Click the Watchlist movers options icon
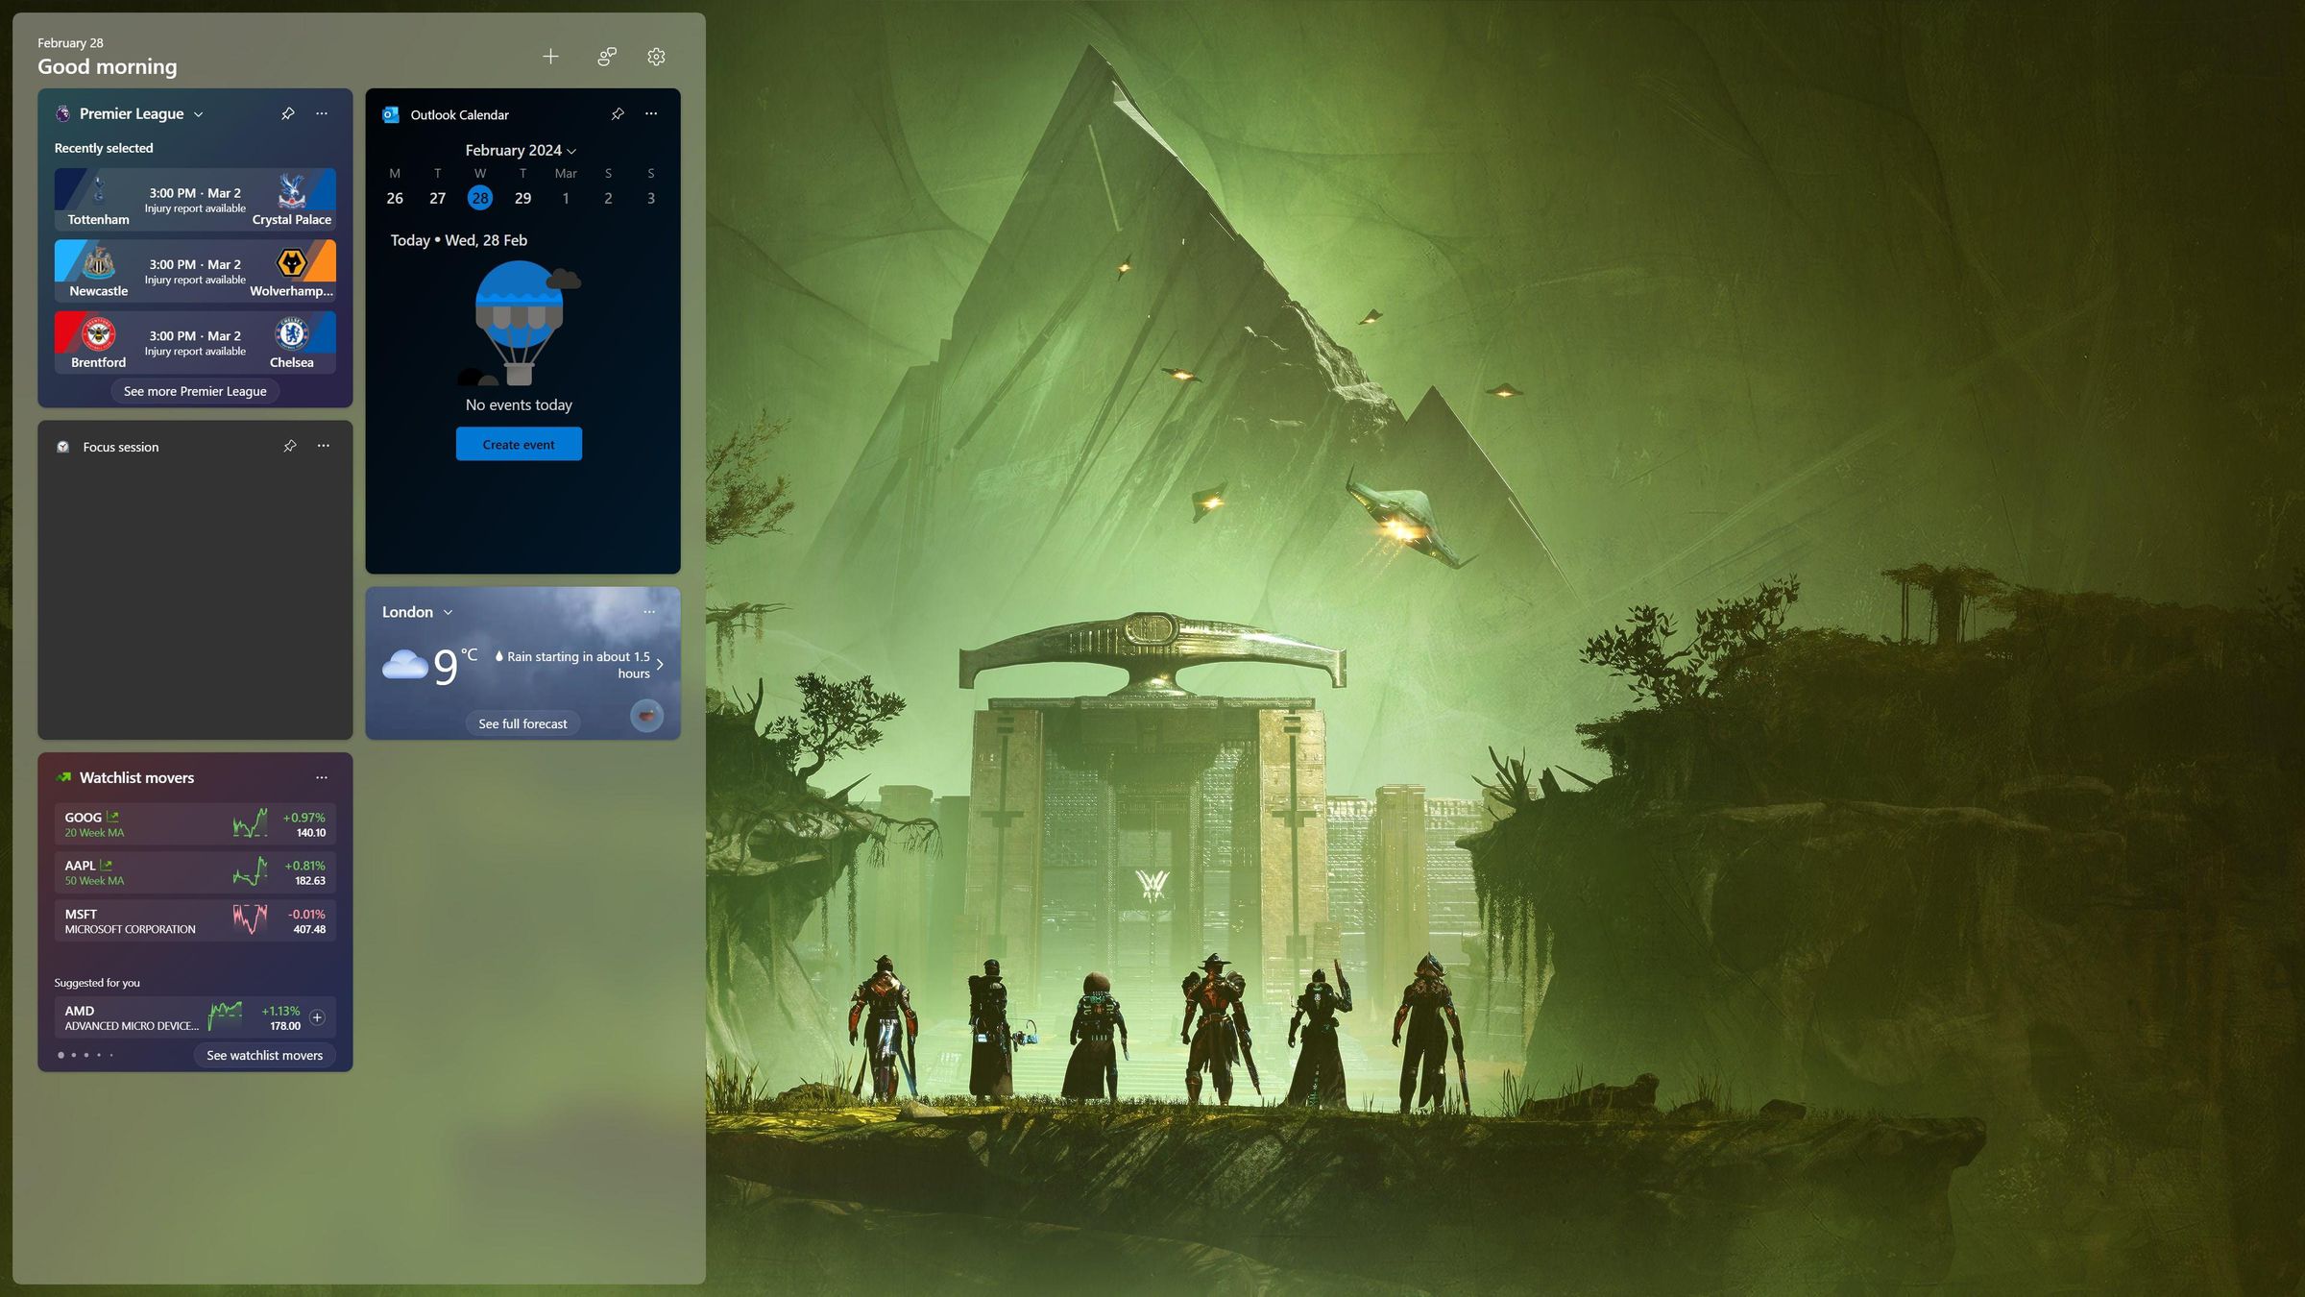Screen dimensions: 2305x1297 tap(322, 777)
